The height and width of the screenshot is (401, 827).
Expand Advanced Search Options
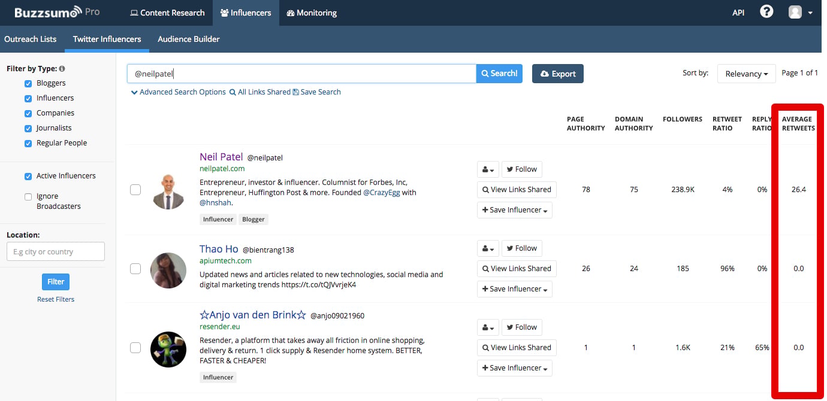coord(179,92)
